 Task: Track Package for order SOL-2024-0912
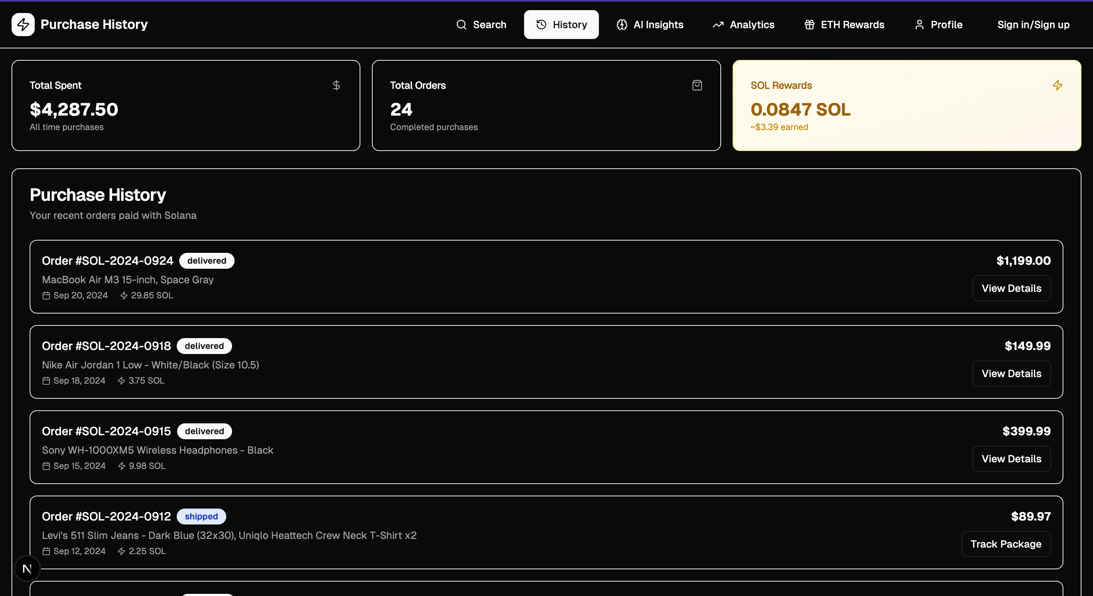(x=1006, y=544)
